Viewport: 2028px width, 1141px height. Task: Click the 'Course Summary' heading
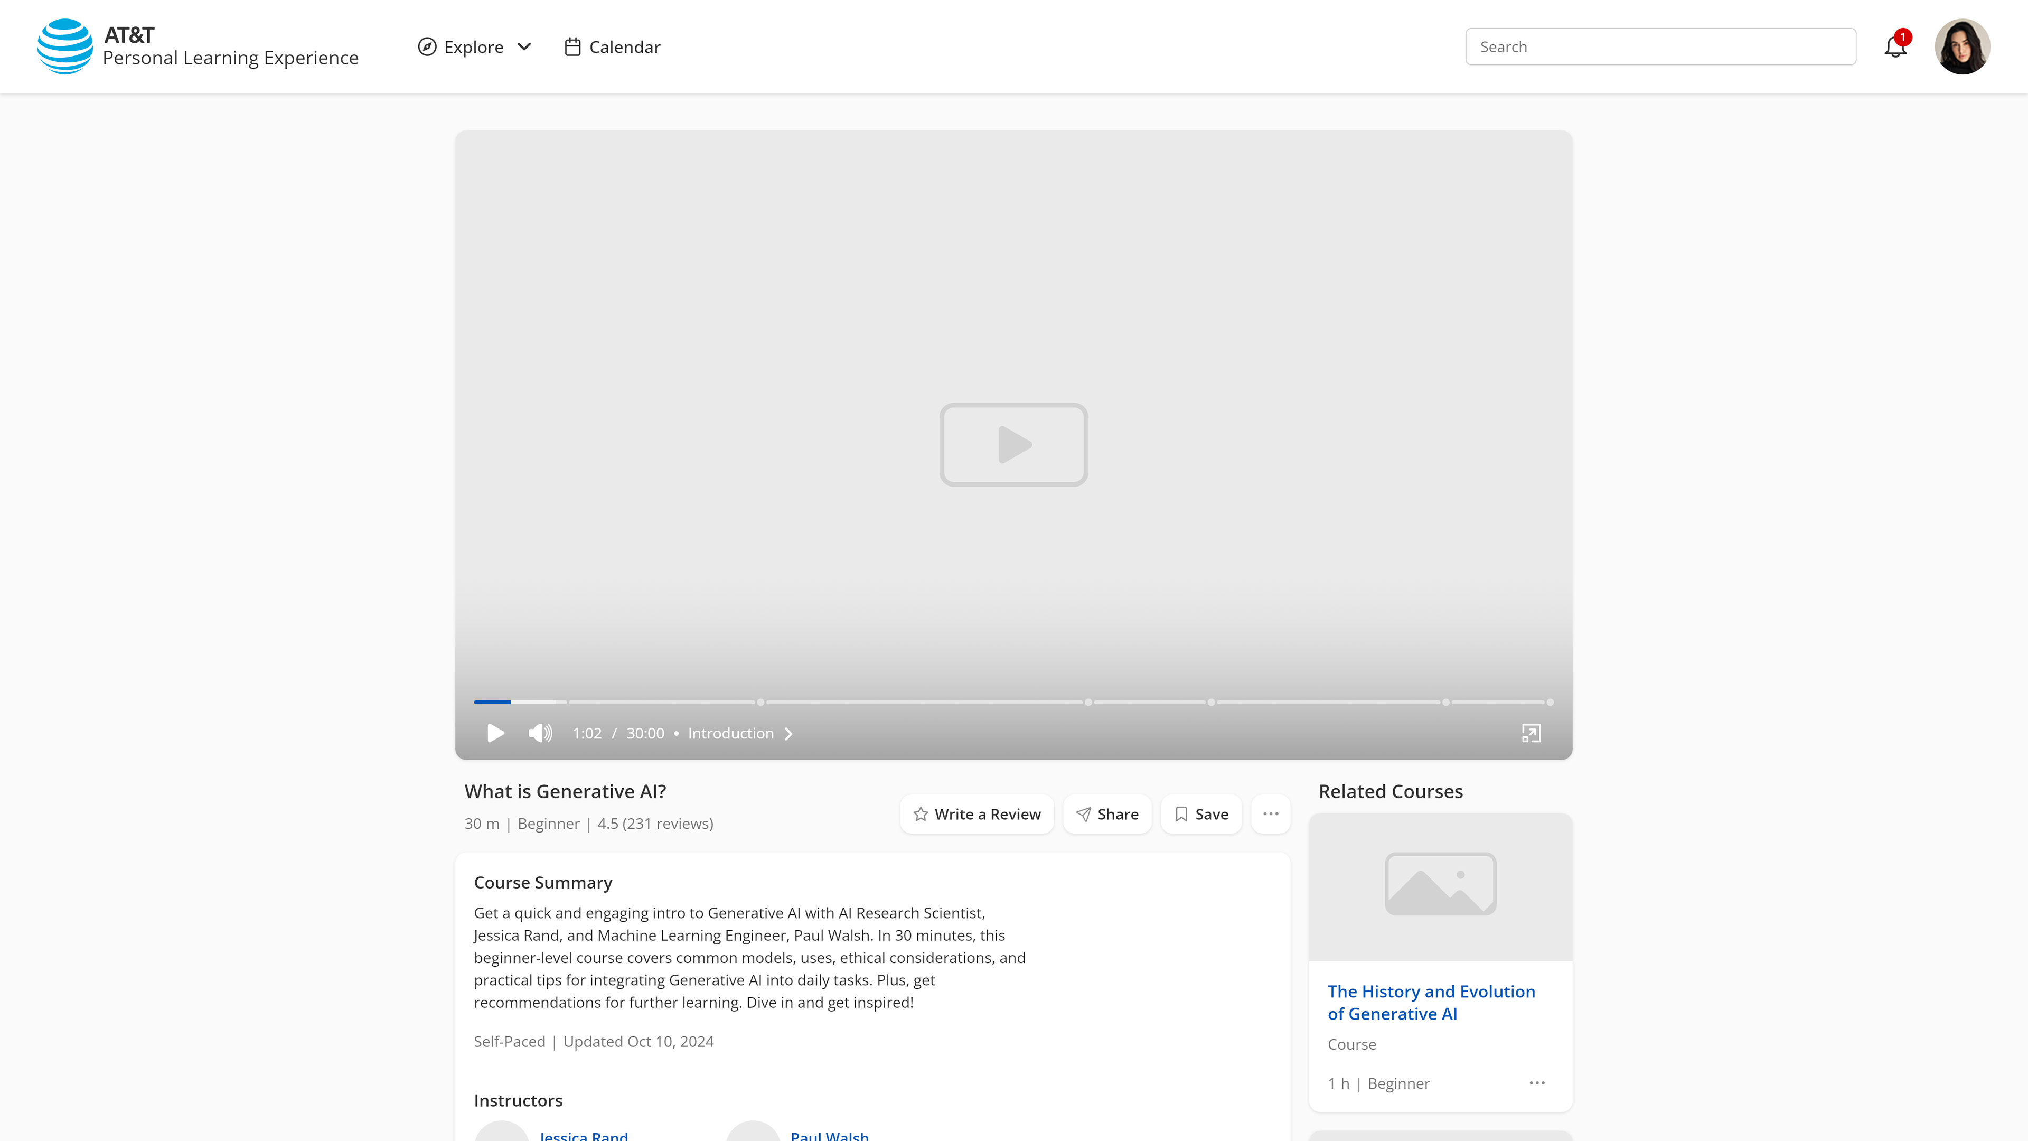543,883
